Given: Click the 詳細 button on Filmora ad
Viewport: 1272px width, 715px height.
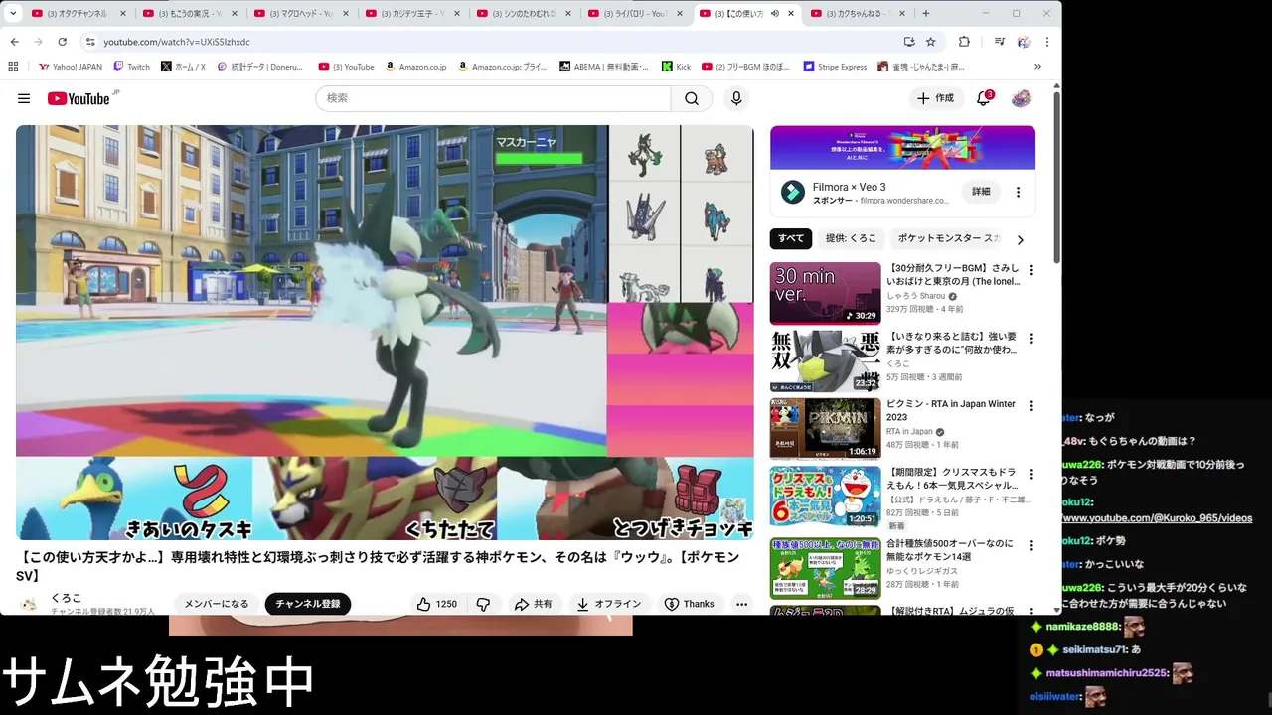Looking at the screenshot, I should click(981, 192).
